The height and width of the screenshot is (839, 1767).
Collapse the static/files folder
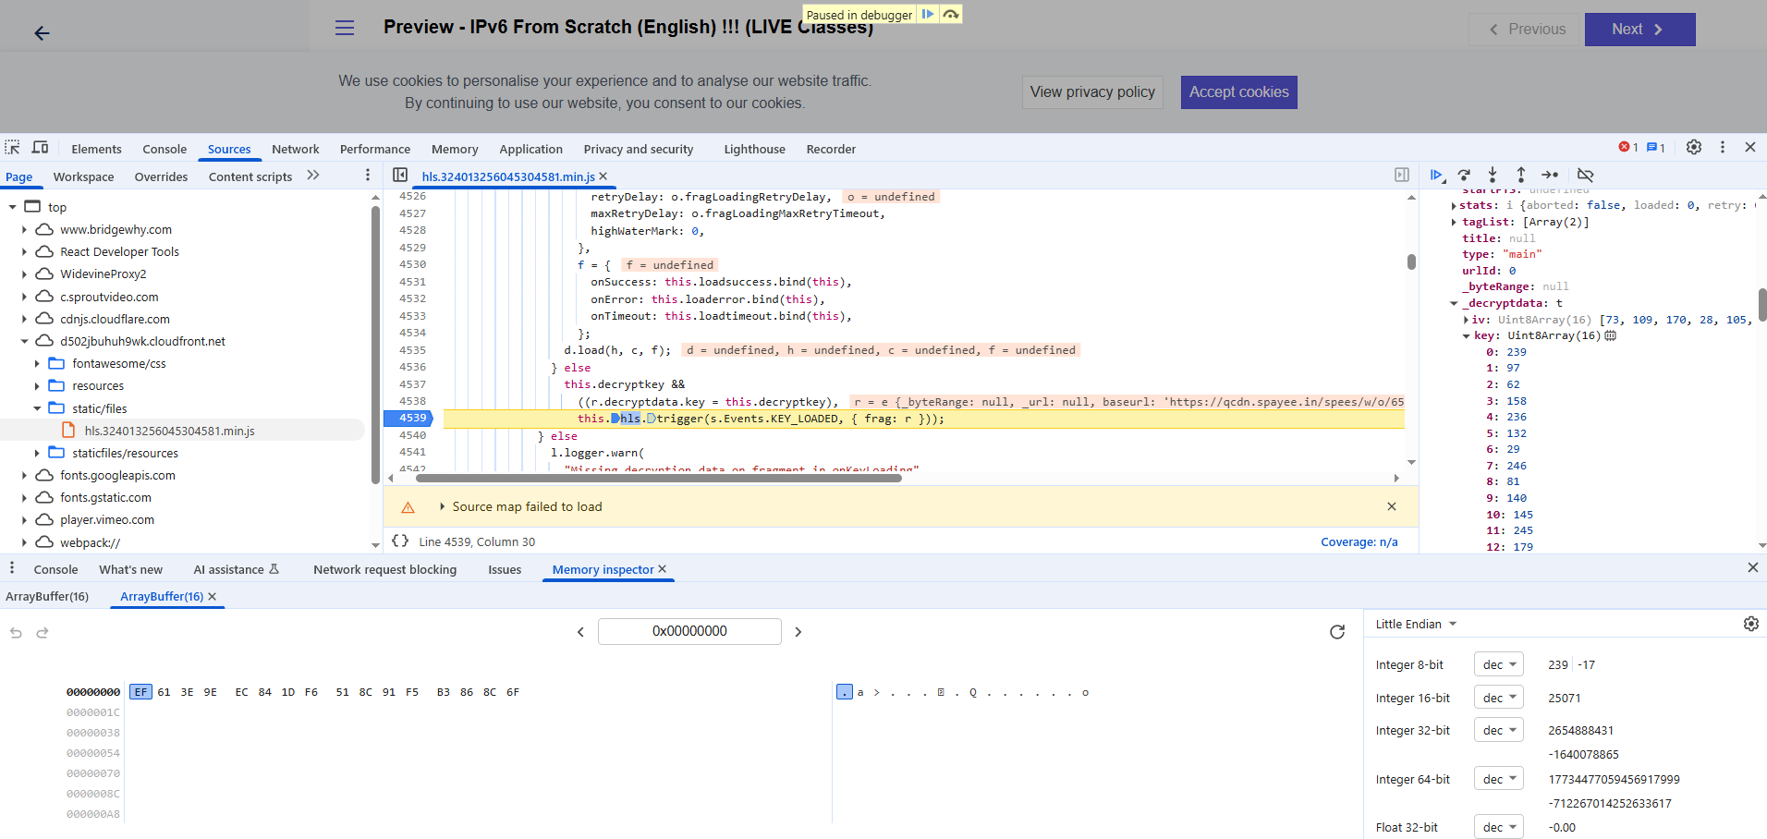tap(37, 408)
